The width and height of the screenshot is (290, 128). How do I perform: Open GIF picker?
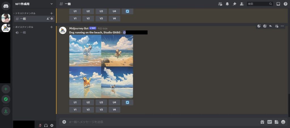(x=270, y=122)
